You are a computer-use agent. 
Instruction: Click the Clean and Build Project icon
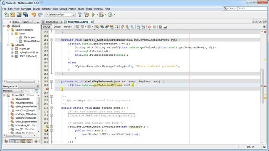87,15
